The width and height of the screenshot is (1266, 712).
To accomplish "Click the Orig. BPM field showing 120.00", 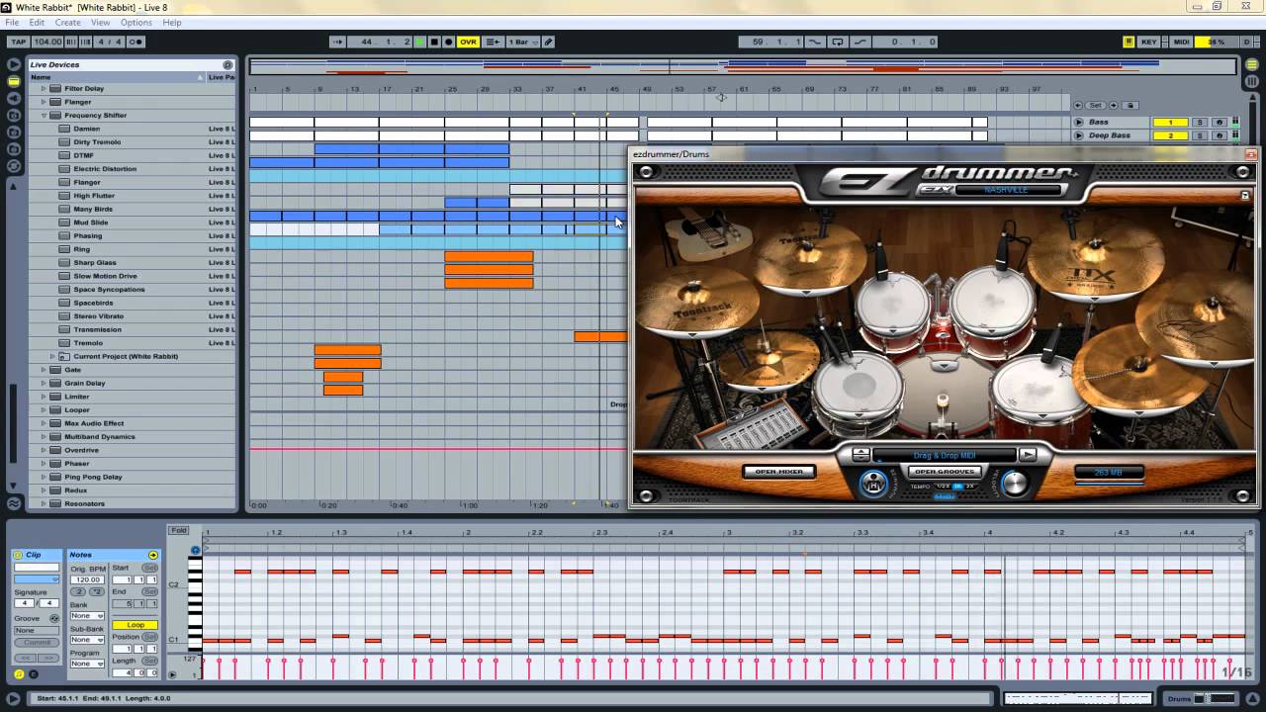I will coord(87,580).
